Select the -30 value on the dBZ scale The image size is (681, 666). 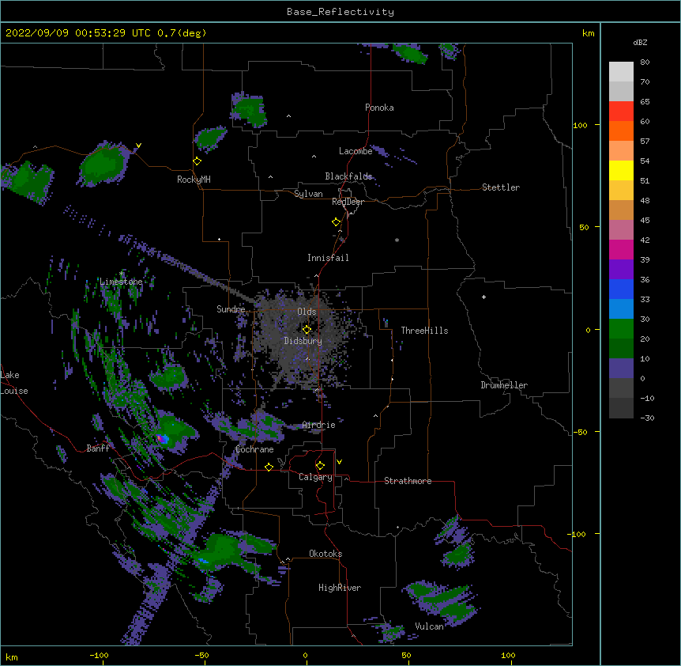tap(647, 418)
